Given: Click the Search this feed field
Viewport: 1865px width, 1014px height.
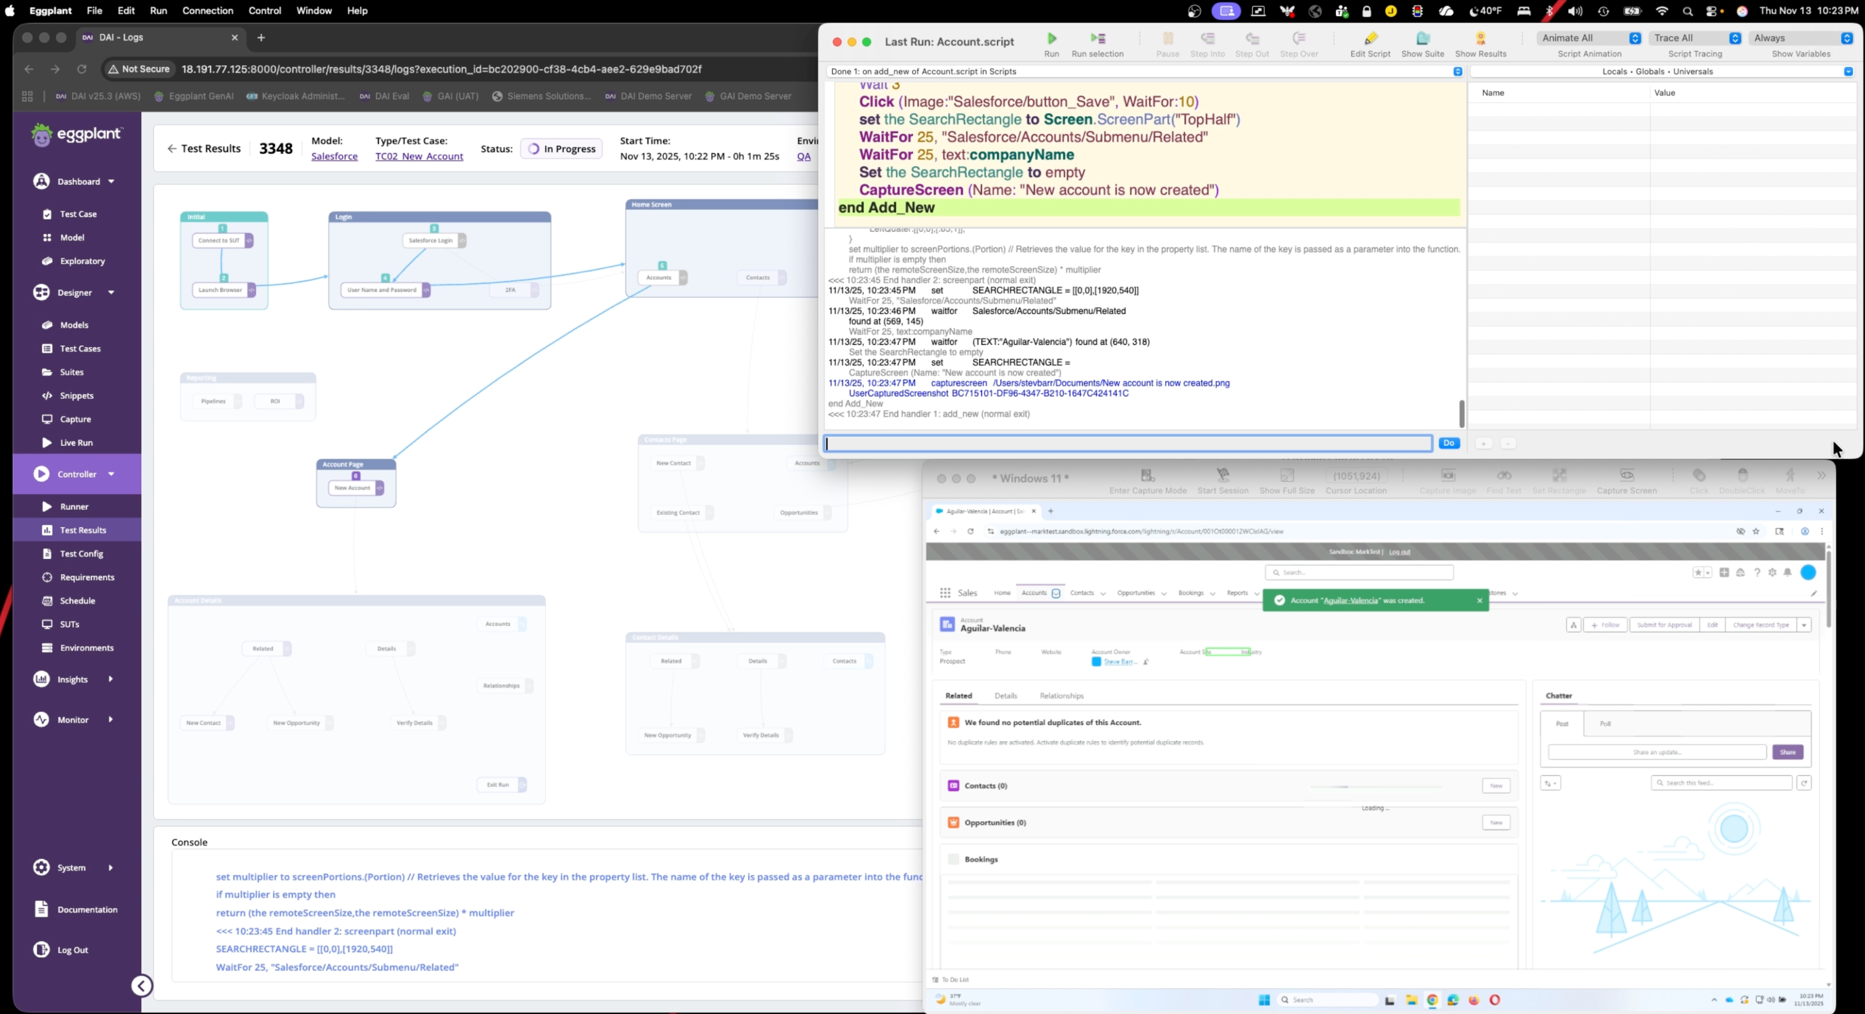Looking at the screenshot, I should coord(1721,783).
